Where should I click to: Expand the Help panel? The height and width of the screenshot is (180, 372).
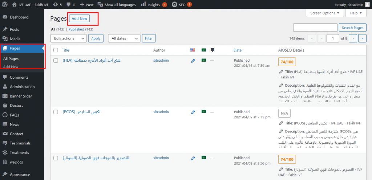point(356,13)
